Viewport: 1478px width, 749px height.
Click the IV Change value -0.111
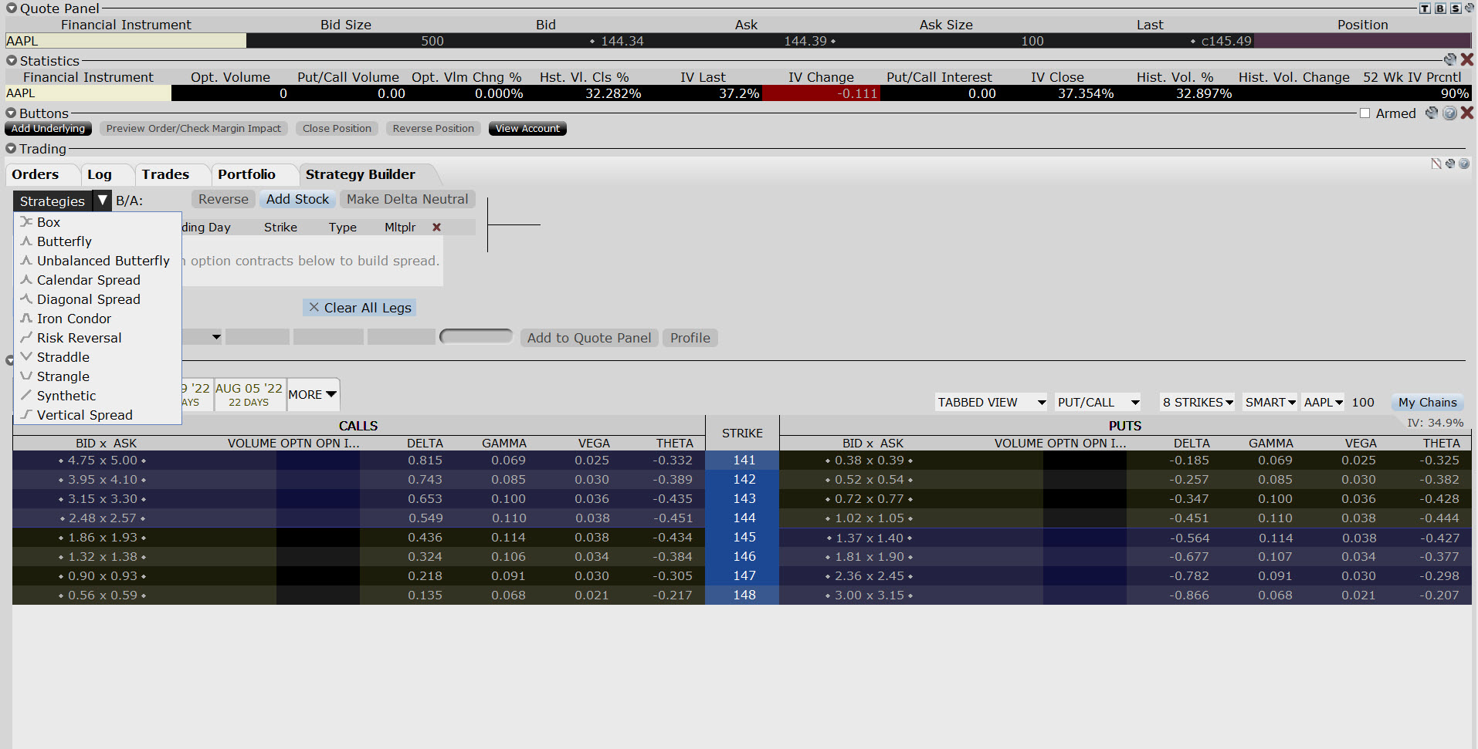(x=821, y=93)
